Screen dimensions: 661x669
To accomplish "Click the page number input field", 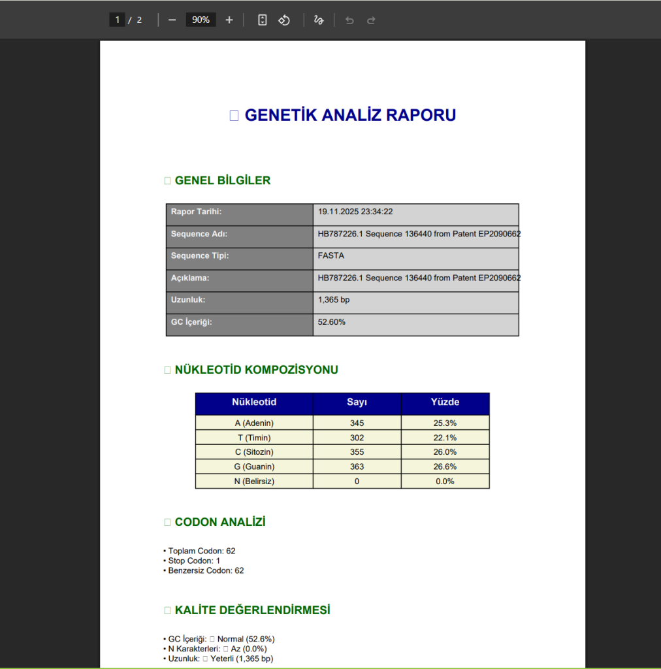I will click(118, 20).
